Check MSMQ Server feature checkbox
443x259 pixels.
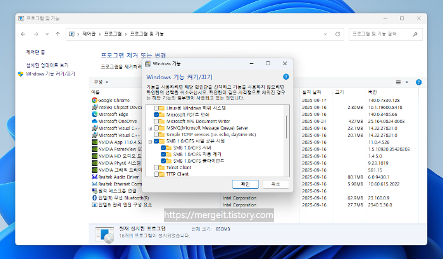pos(156,128)
